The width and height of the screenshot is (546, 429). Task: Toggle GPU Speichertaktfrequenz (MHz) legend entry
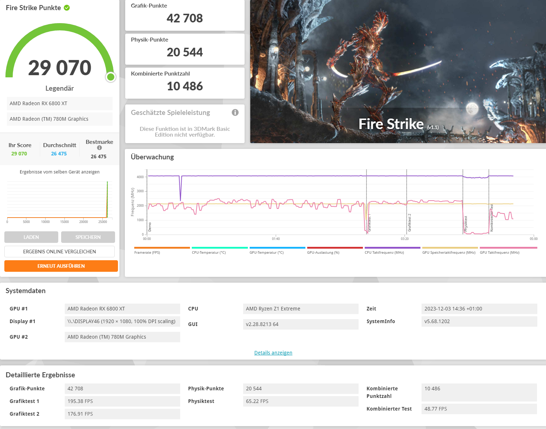pyautogui.click(x=450, y=251)
